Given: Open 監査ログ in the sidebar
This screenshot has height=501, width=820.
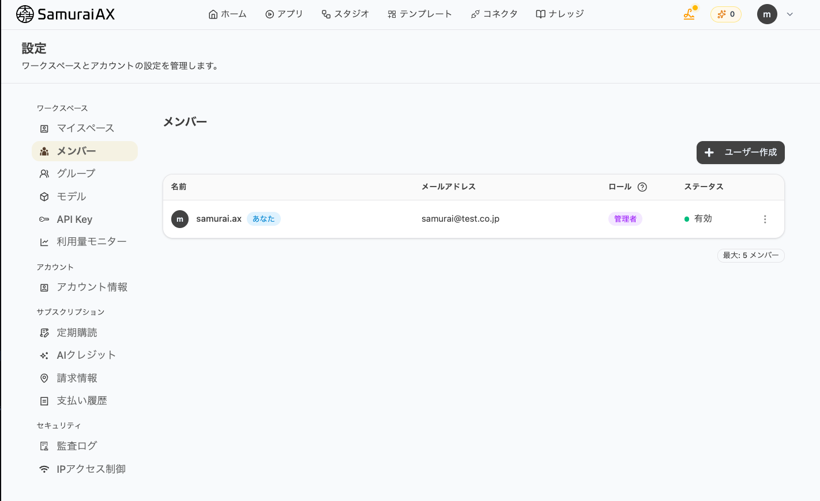Looking at the screenshot, I should pyautogui.click(x=85, y=446).
